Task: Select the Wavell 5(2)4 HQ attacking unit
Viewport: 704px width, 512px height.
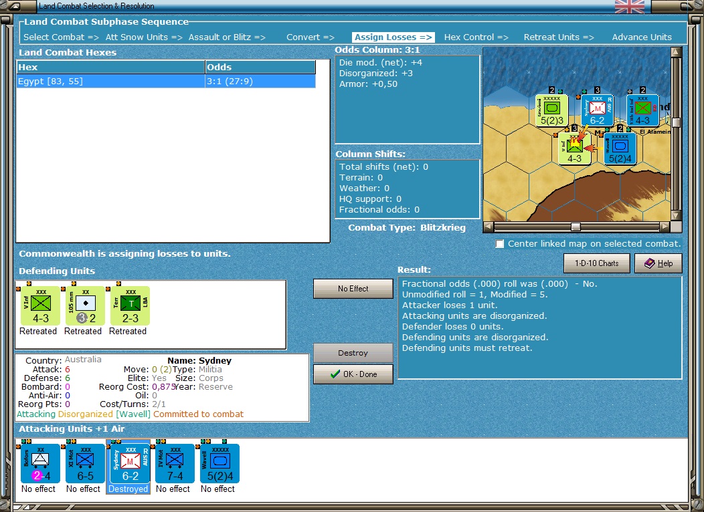Action: pyautogui.click(x=220, y=464)
